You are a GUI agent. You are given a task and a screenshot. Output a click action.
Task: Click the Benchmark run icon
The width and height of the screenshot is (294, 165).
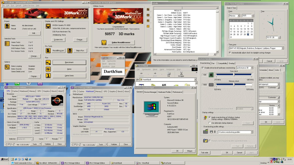click(48, 62)
